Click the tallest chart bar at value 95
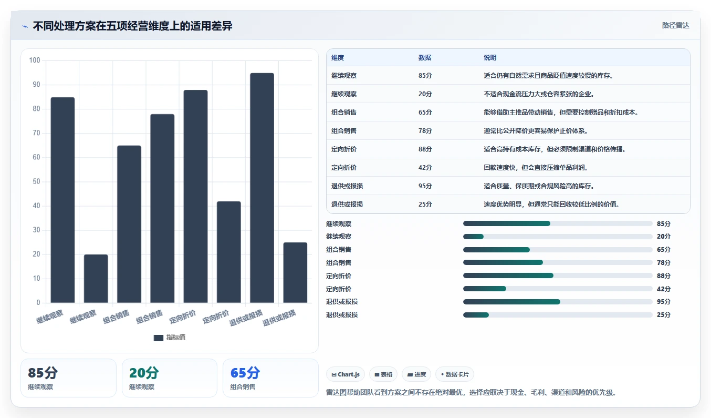This screenshot has width=711, height=418. pyautogui.click(x=262, y=188)
